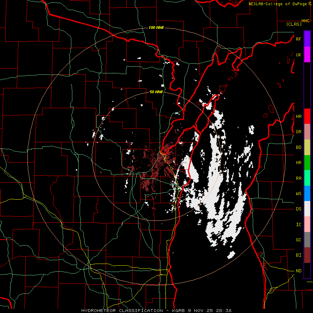Click the 100 NMI range ring label
The image size is (313, 313).
(x=156, y=27)
